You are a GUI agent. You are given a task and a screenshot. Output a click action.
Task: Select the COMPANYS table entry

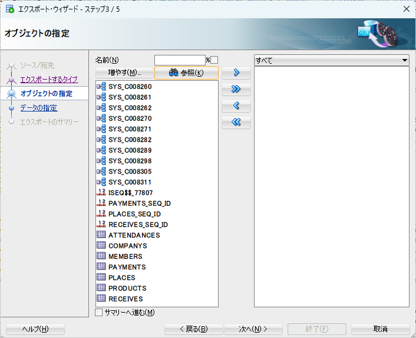coord(127,246)
